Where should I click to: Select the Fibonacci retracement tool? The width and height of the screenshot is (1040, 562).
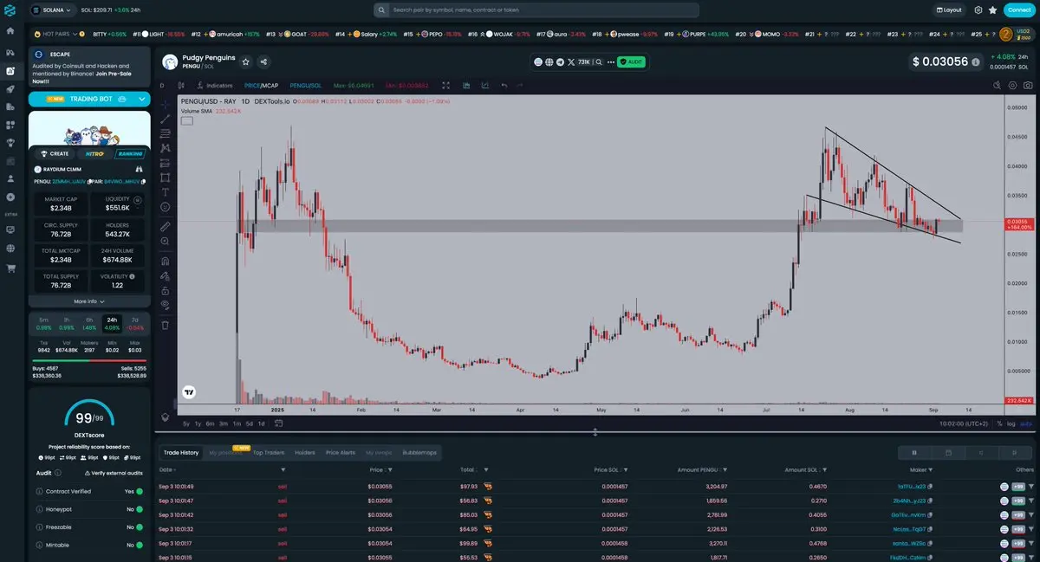pos(166,133)
